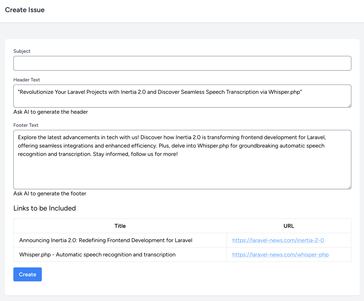Click the Subject label

click(22, 51)
